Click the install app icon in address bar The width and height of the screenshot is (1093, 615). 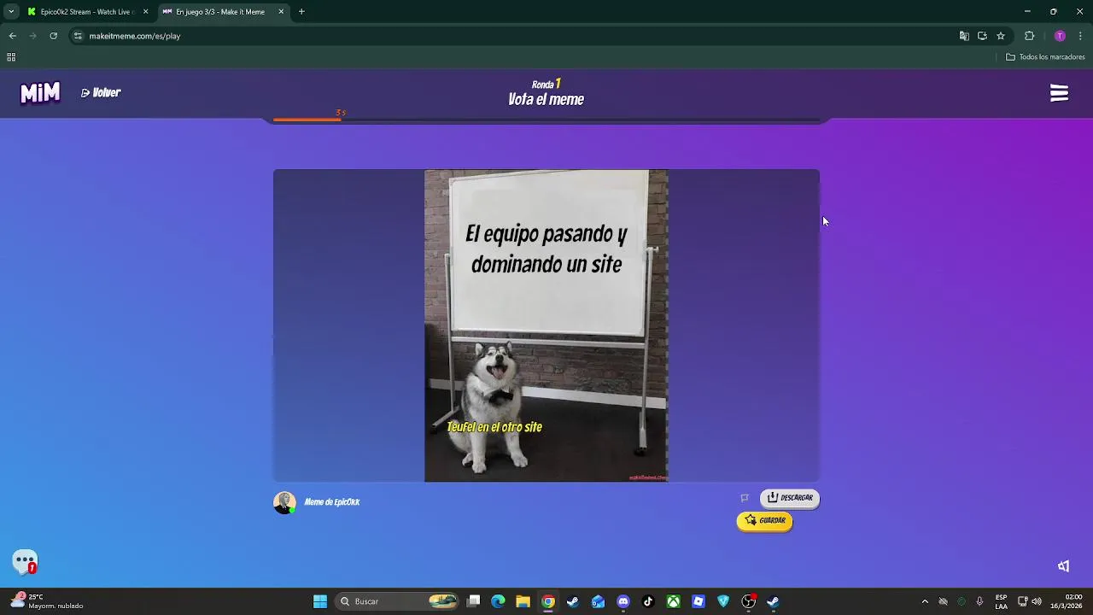982,36
